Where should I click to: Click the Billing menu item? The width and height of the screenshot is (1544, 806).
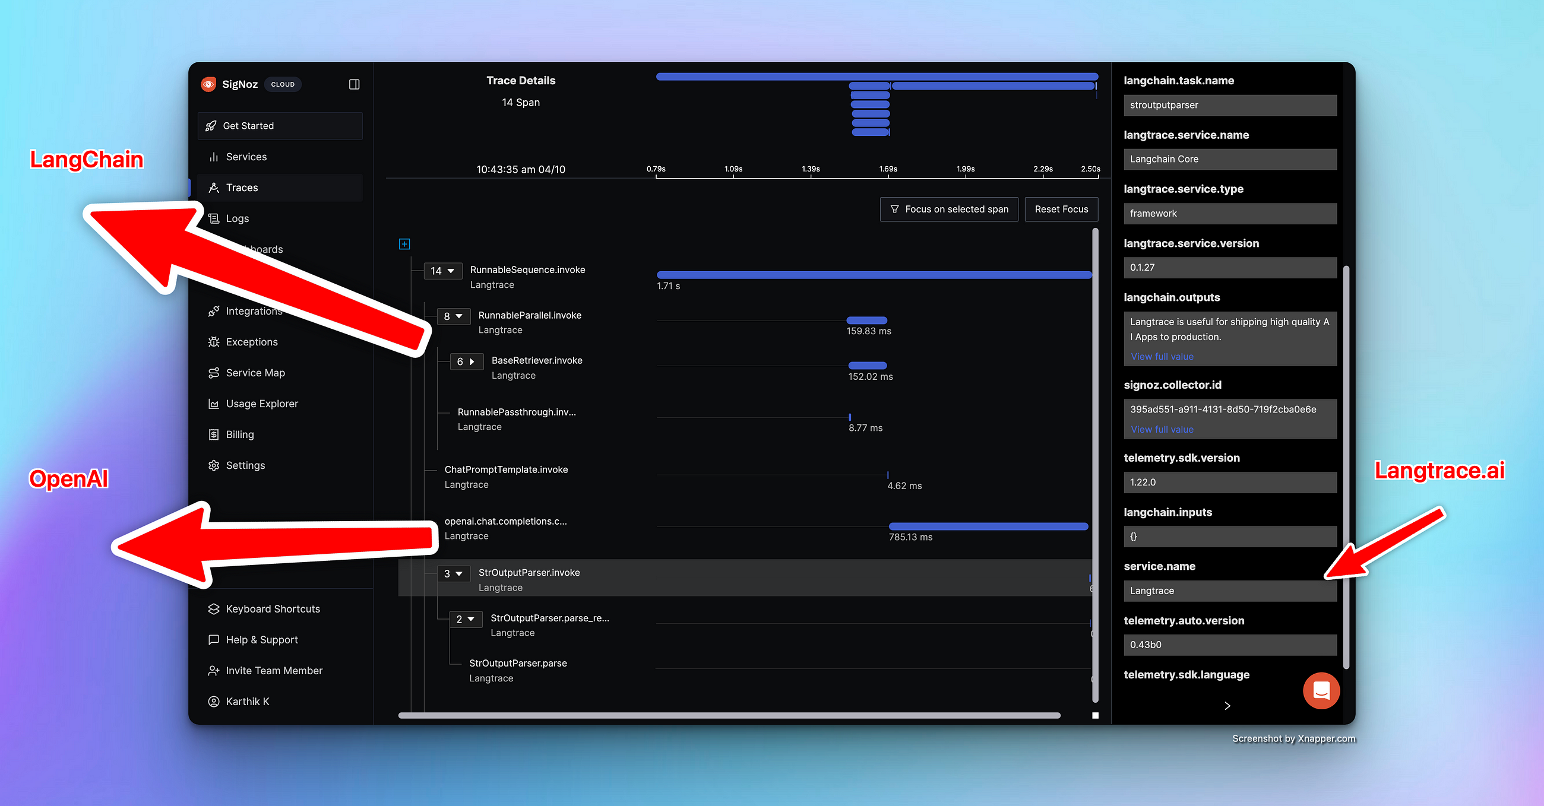(x=239, y=434)
